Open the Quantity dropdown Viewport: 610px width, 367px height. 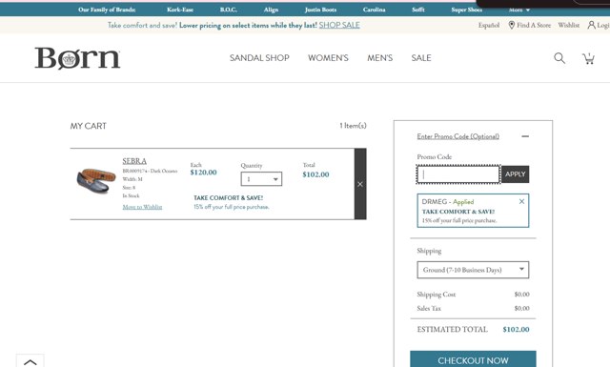point(261,179)
